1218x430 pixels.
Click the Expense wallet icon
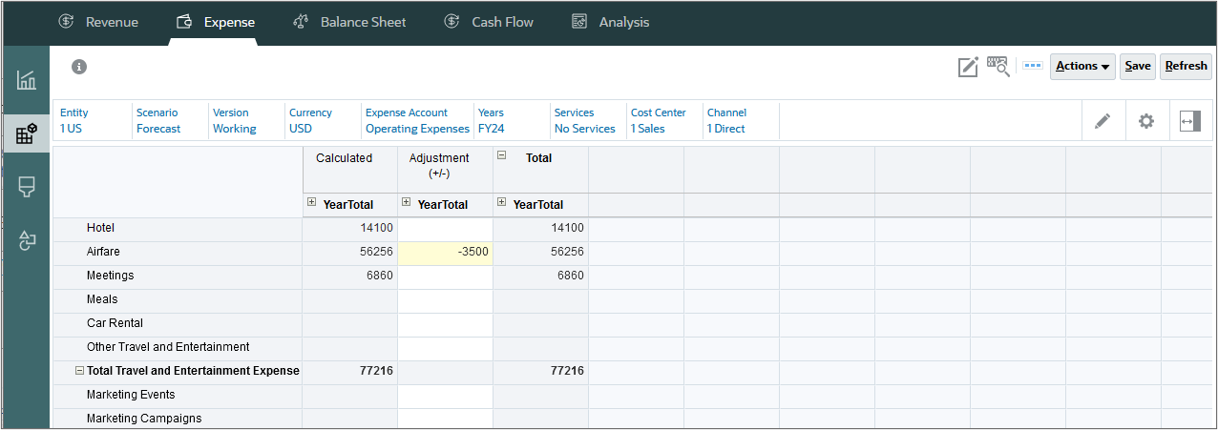click(185, 22)
